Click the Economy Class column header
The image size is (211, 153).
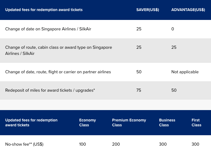click(88, 123)
